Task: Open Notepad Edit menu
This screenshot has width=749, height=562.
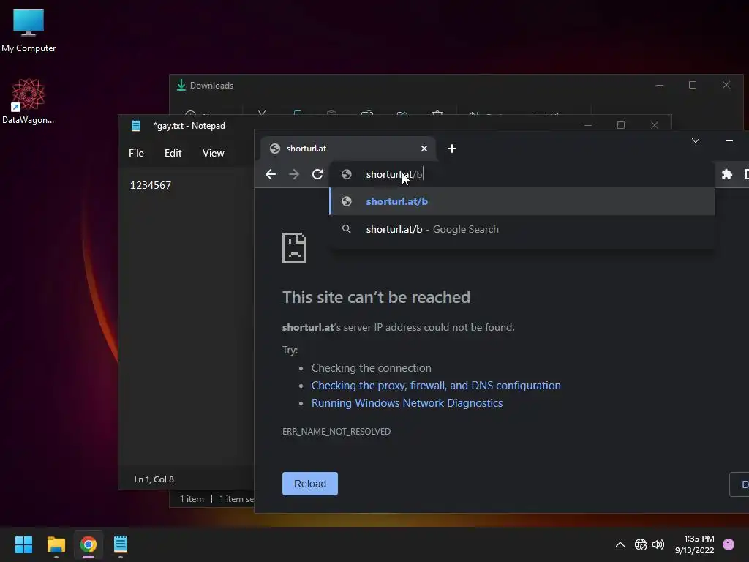Action: pyautogui.click(x=173, y=153)
